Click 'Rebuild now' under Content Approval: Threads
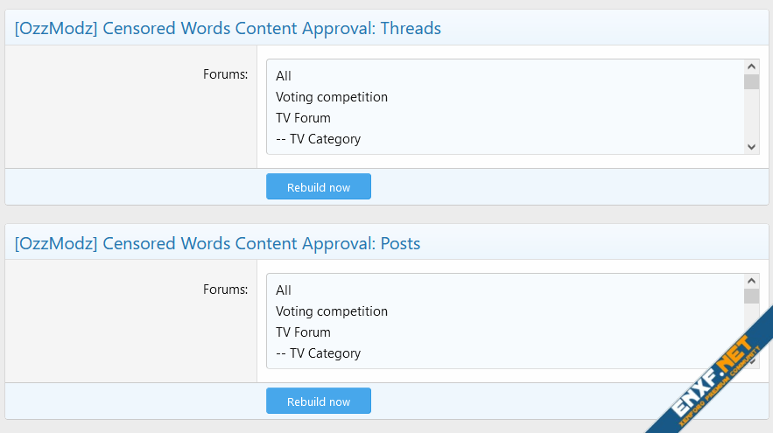The width and height of the screenshot is (773, 433). pyautogui.click(x=319, y=187)
